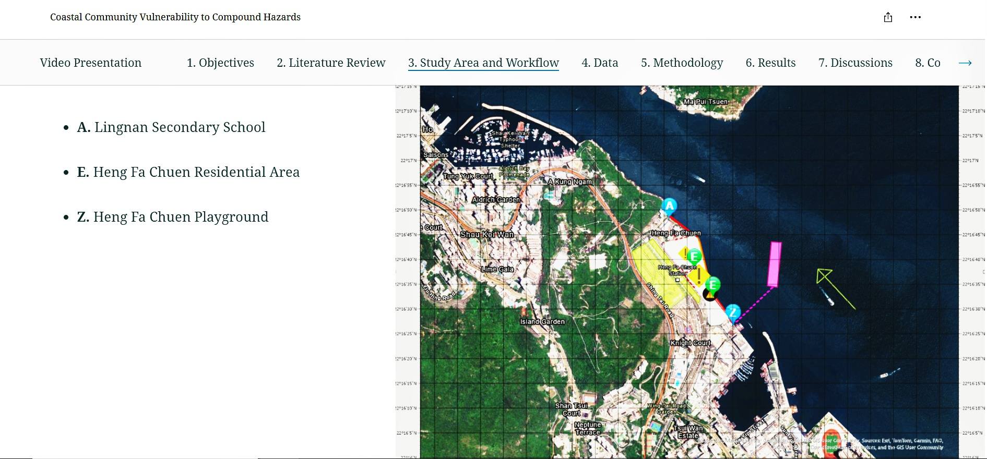Click the large yellow exclamation diamond sign

698,275
